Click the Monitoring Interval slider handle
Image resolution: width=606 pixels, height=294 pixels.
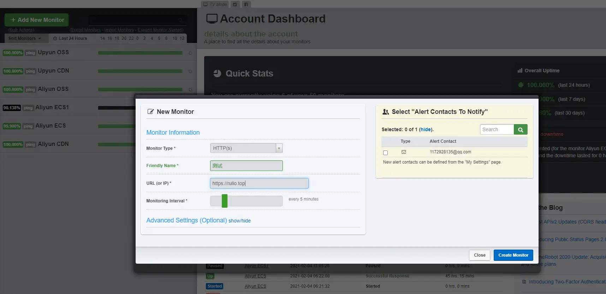click(225, 201)
